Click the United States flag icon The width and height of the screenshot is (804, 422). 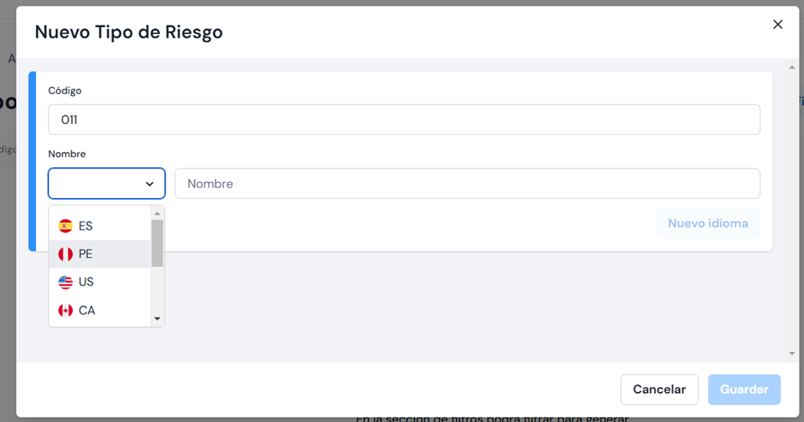click(65, 282)
